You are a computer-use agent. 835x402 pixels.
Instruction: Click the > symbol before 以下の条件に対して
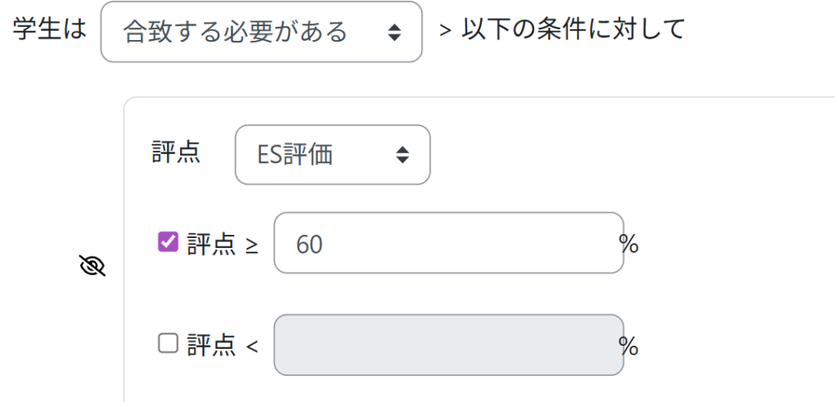click(x=445, y=31)
